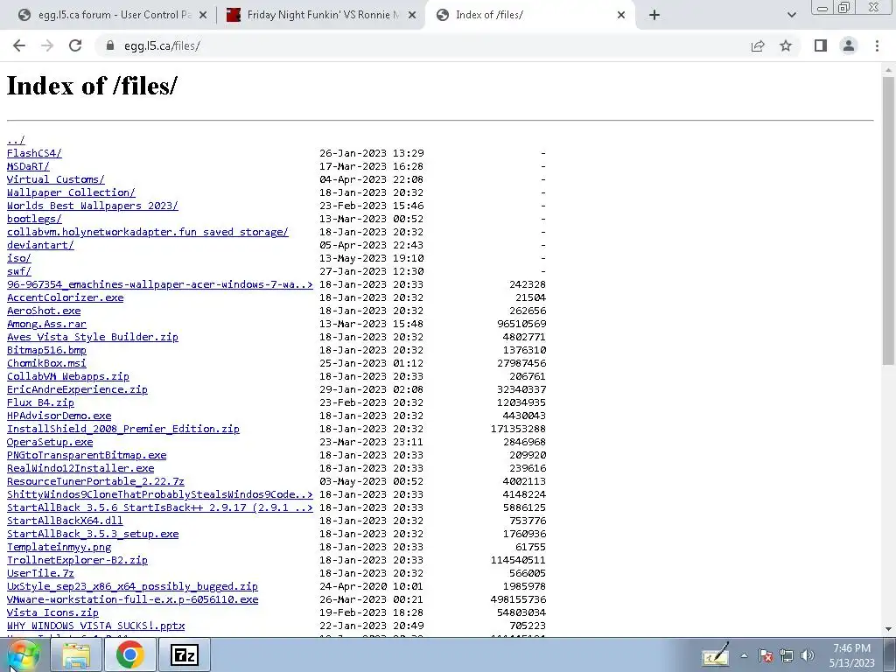Click Chrome icon in taskbar

point(129,654)
